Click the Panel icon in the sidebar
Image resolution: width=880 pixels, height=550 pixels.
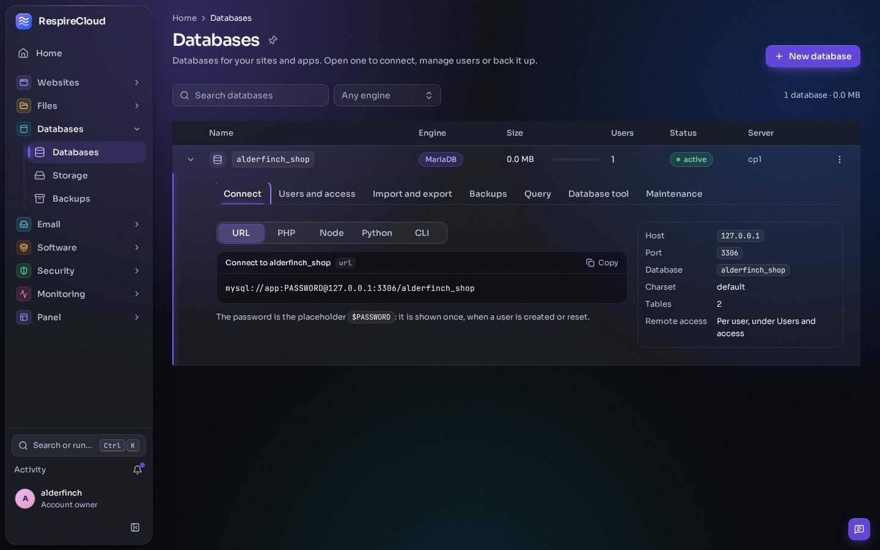(24, 317)
